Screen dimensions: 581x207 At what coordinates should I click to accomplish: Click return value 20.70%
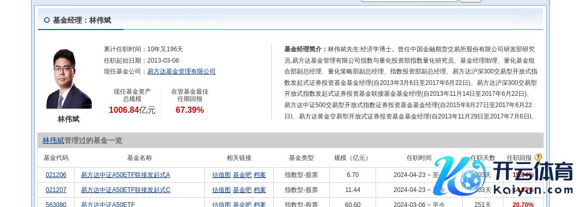point(523,204)
